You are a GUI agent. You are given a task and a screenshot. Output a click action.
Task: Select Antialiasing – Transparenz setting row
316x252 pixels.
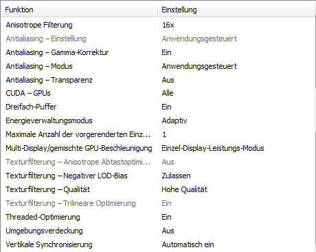[158, 80]
